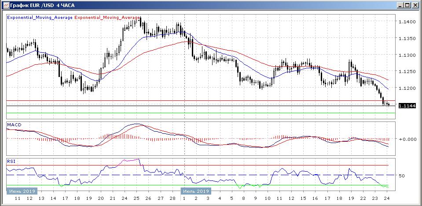
Task: Click the chart window title bar icon
Action: [x=6, y=5]
